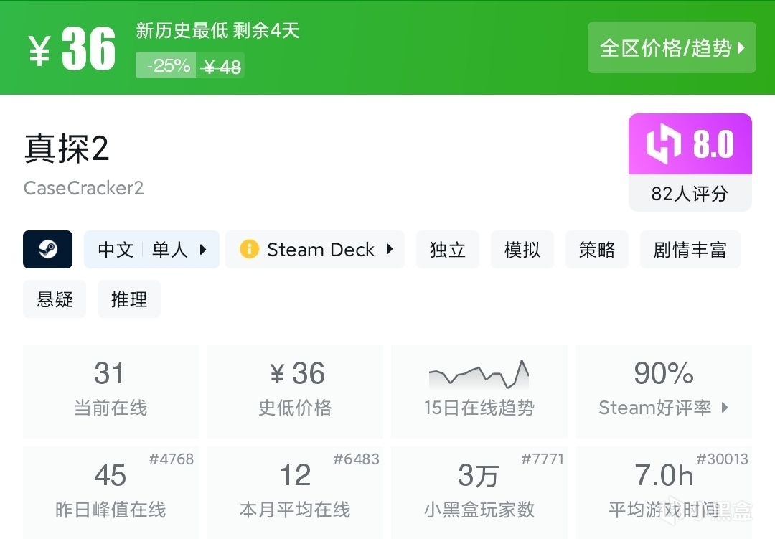Click the Steam Deck info icon
This screenshot has width=775, height=539.
pos(249,249)
